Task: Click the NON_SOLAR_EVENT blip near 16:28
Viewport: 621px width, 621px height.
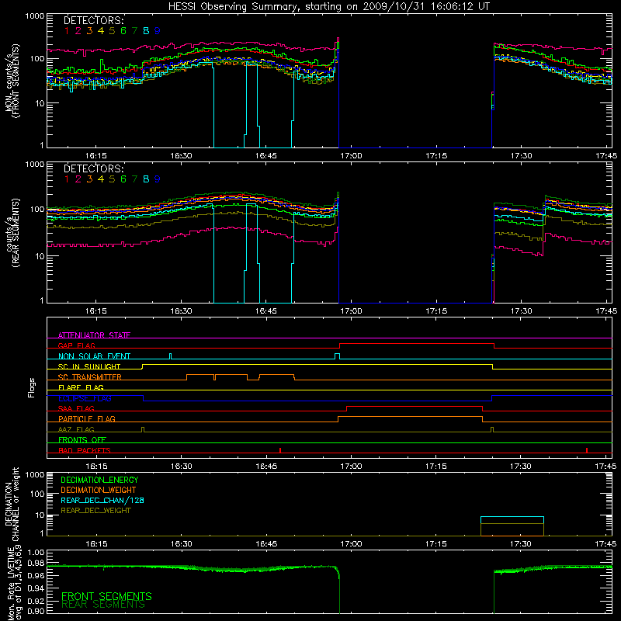Action: 170,356
